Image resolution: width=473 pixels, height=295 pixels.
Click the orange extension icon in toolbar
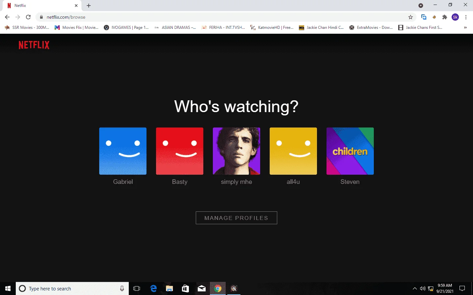tap(434, 17)
